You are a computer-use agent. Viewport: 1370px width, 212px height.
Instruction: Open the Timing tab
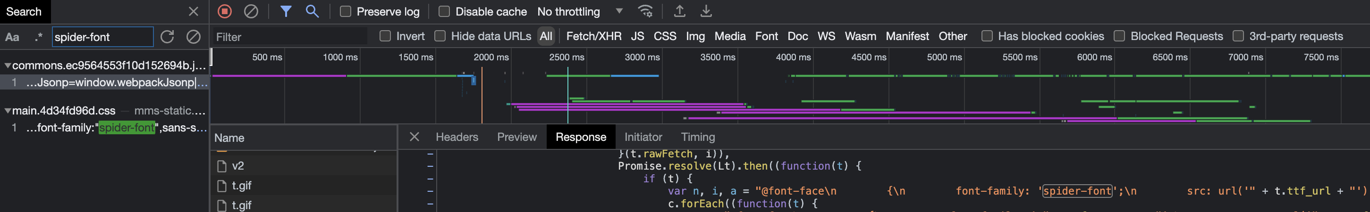click(x=697, y=137)
